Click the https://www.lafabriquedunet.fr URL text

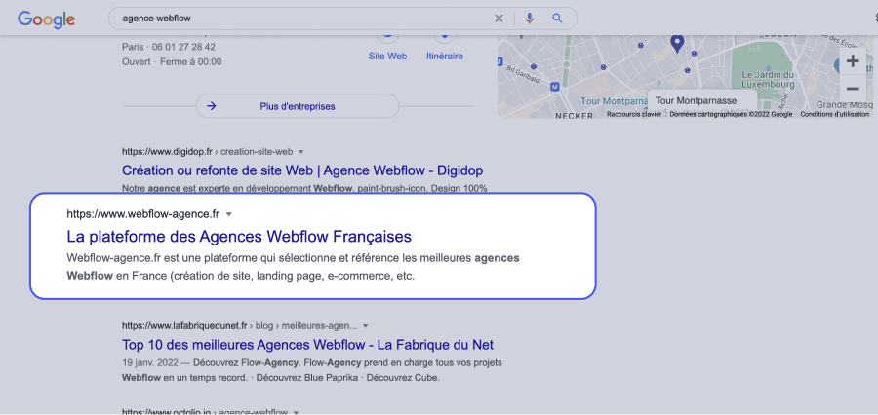tap(184, 326)
